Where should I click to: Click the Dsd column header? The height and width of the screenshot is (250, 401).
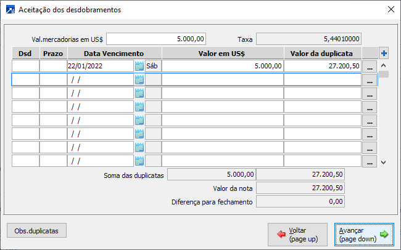25,53
